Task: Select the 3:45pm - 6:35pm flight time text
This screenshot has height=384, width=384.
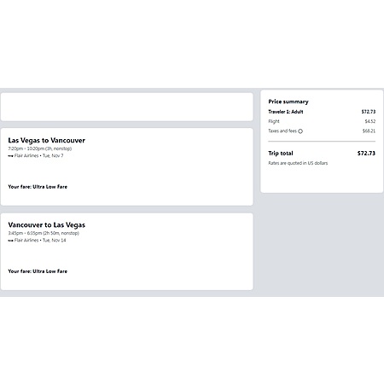Action: (x=44, y=233)
